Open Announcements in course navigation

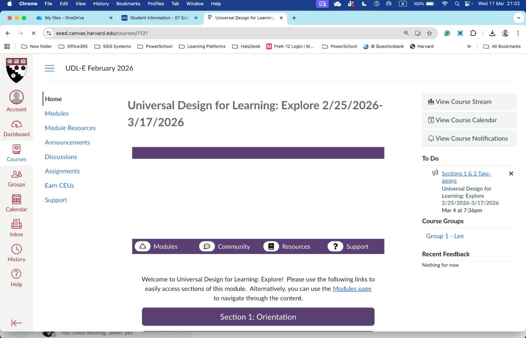pos(67,142)
